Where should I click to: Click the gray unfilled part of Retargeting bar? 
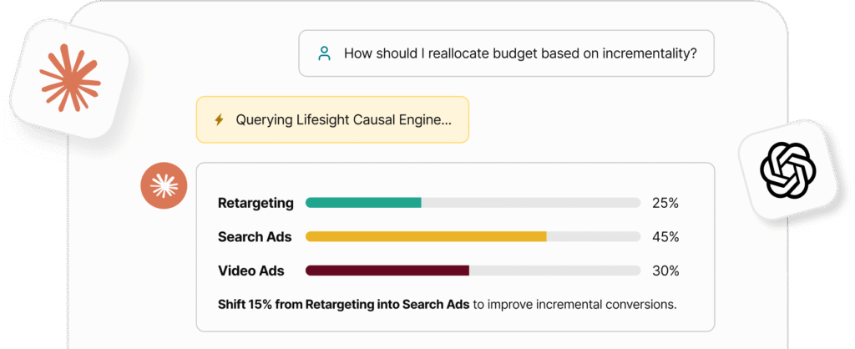coord(531,203)
